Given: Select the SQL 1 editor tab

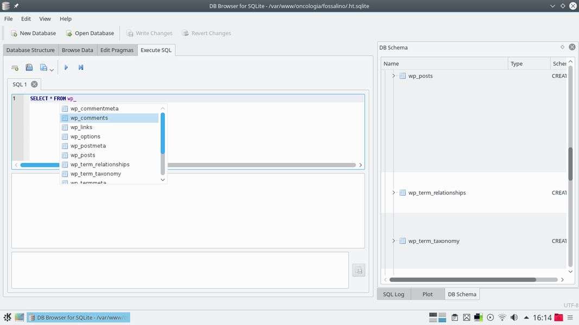Looking at the screenshot, I should coord(20,84).
